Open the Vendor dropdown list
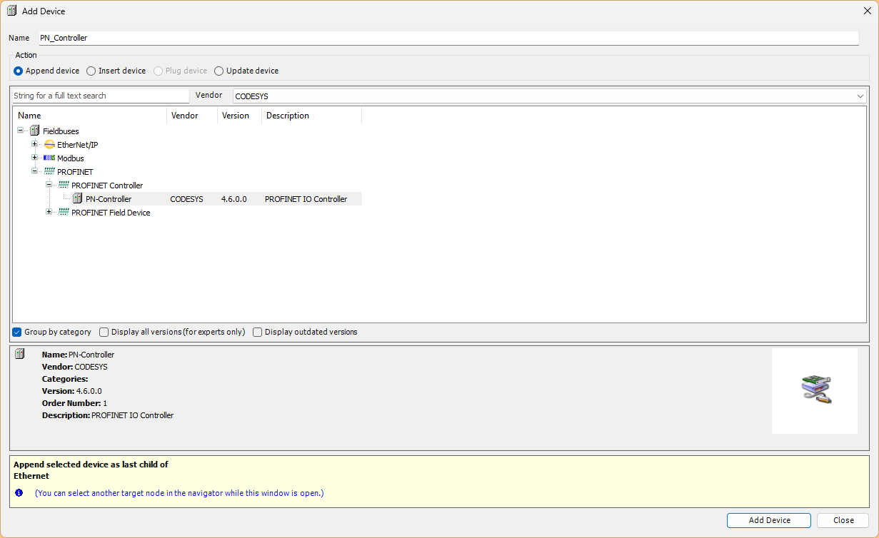This screenshot has height=538, width=879. [x=860, y=96]
